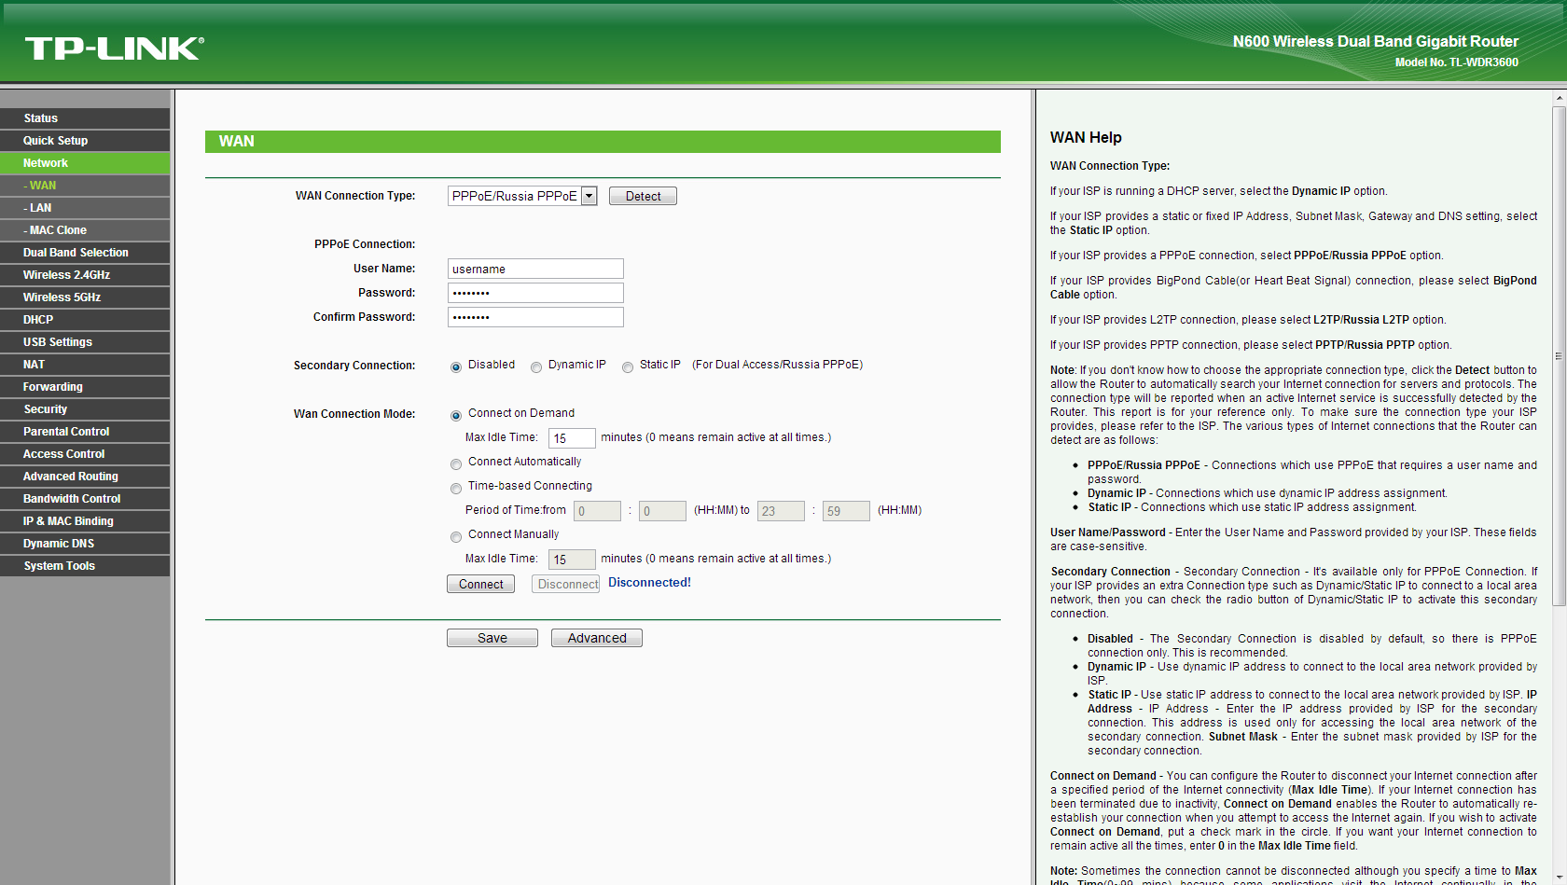Viewport: 1567px width, 885px height.
Task: Open the Network menu
Action: [85, 163]
